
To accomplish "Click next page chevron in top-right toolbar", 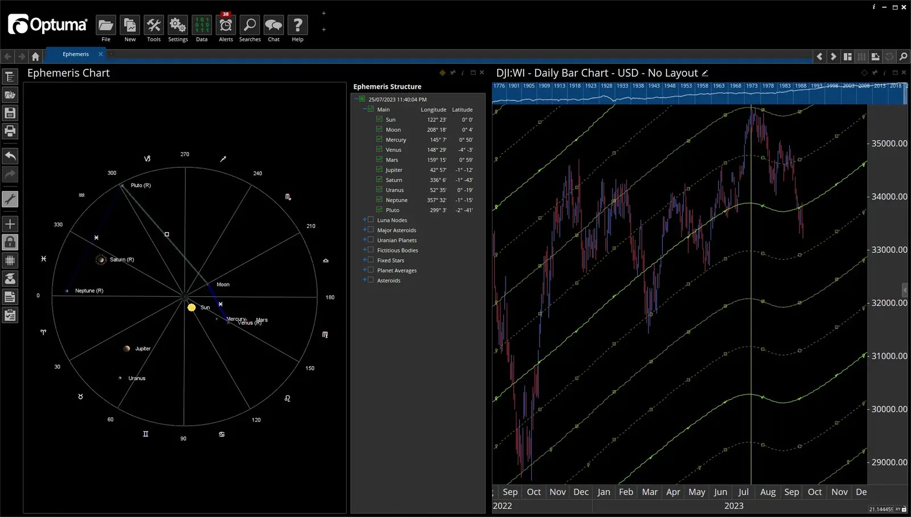I will 833,56.
